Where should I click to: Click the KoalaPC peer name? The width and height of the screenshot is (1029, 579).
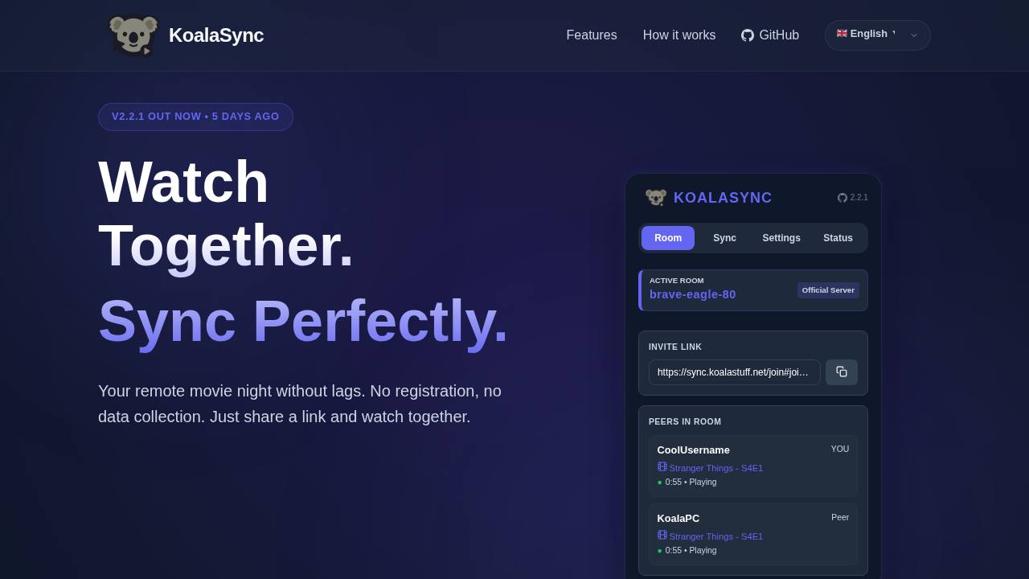pyautogui.click(x=678, y=519)
